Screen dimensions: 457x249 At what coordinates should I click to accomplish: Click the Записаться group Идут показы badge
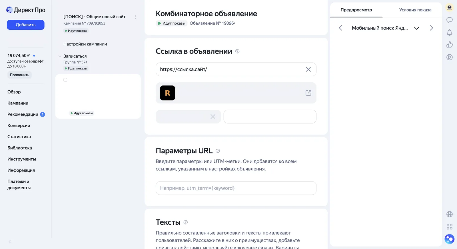pos(76,69)
